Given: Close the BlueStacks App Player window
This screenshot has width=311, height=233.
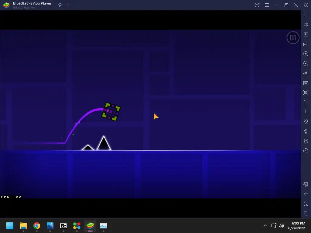Looking at the screenshot, I should pyautogui.click(x=296, y=5).
